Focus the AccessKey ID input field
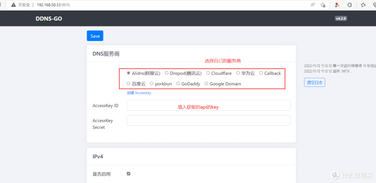376x183 pixels. [x=209, y=105]
